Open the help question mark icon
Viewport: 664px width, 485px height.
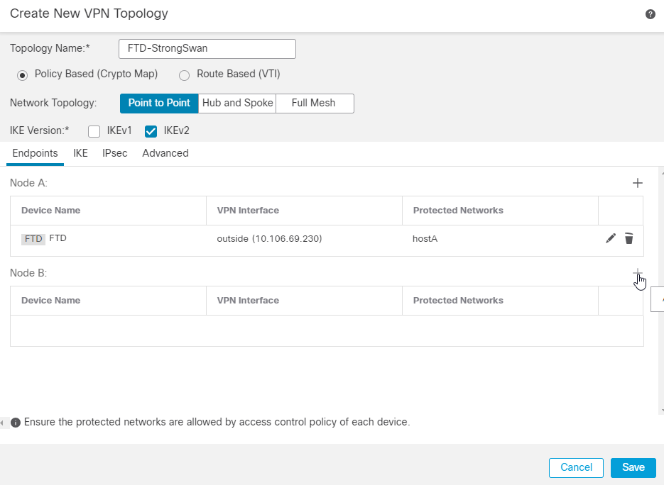click(x=650, y=14)
